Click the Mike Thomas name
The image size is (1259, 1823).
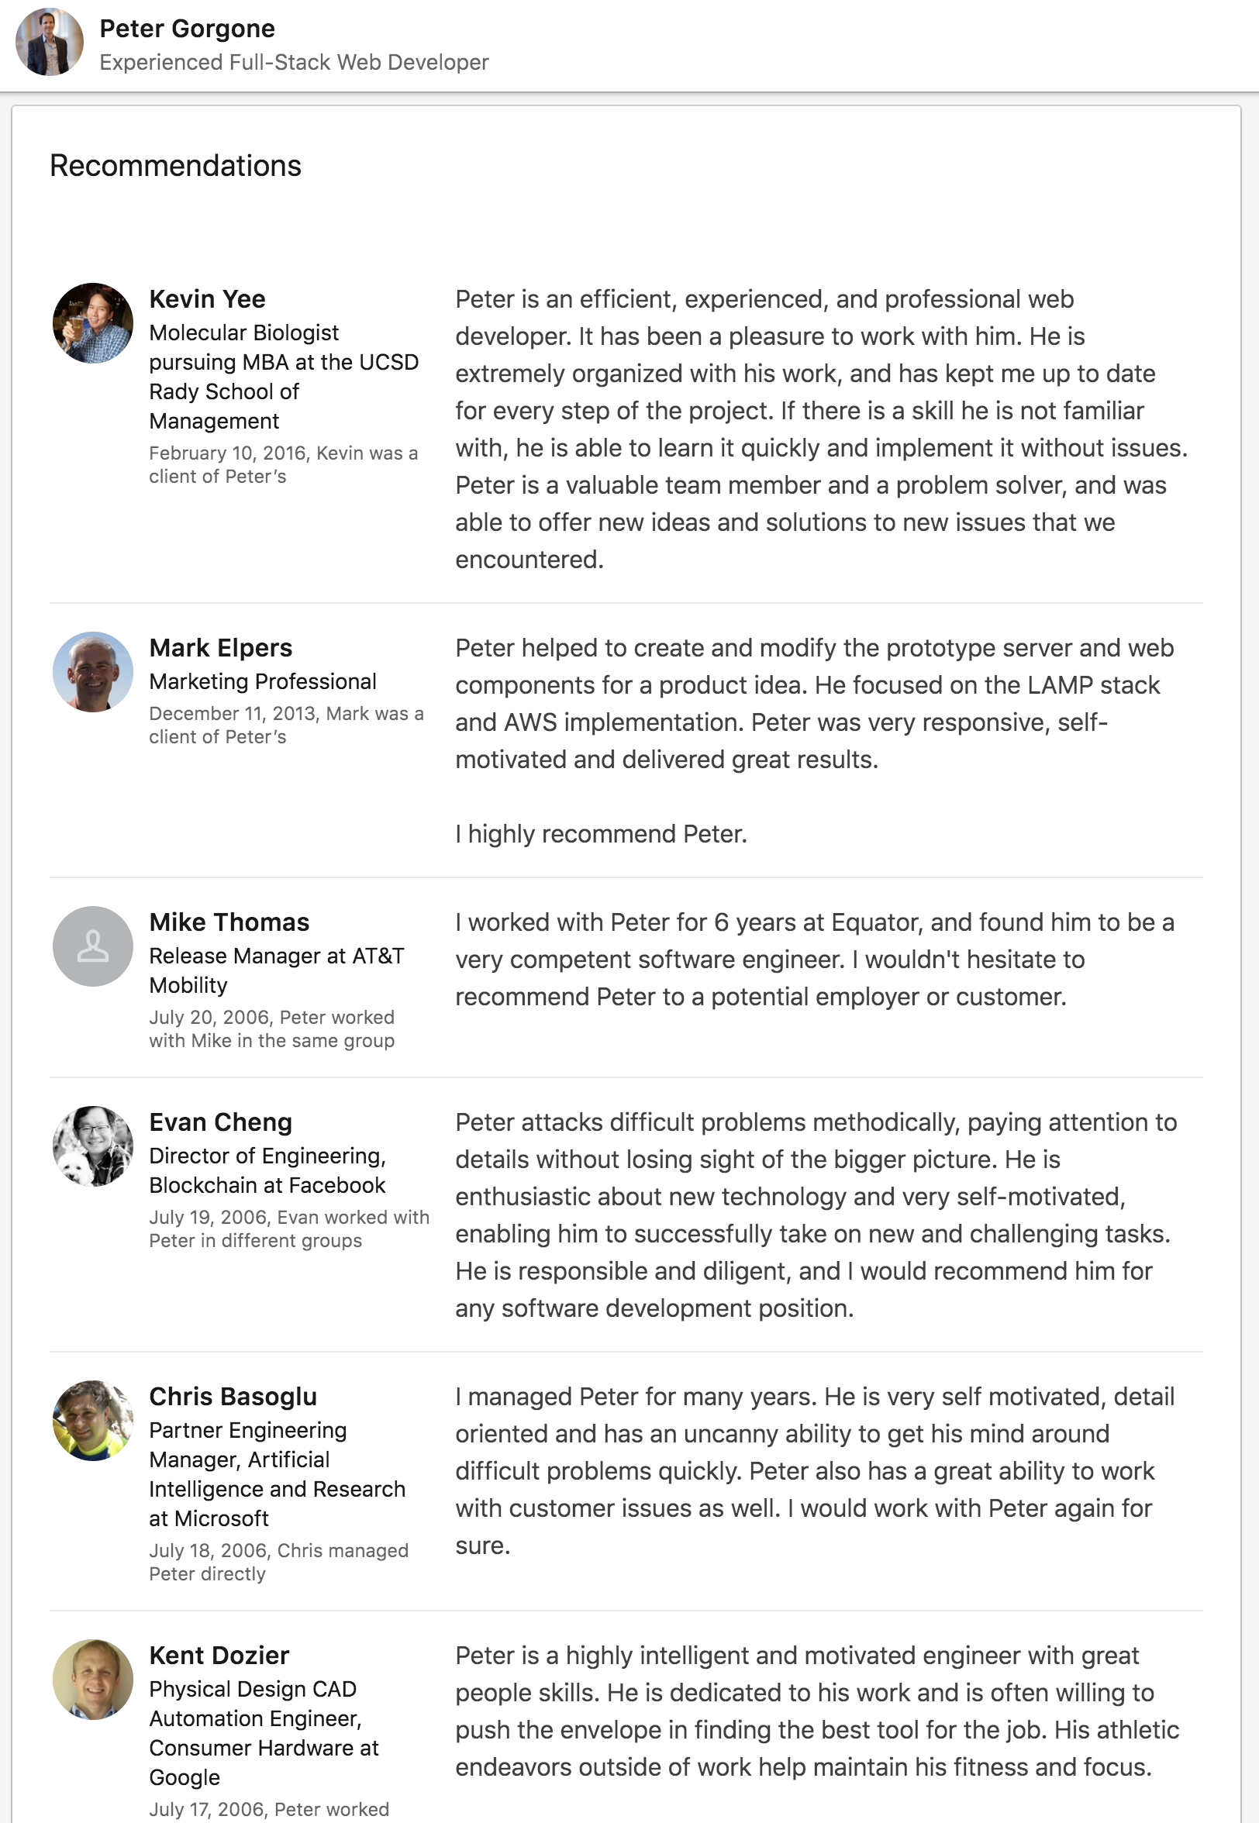[x=229, y=922]
